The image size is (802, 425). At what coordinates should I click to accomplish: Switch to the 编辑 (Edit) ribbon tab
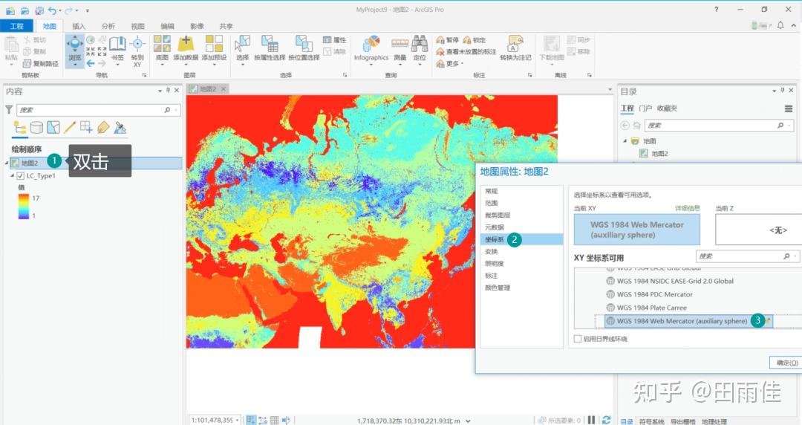tap(167, 26)
